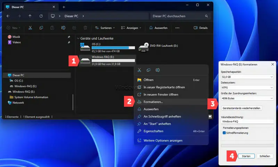Click the Paste icon in Explorer toolbar
The height and width of the screenshot is (167, 278).
(52, 28)
